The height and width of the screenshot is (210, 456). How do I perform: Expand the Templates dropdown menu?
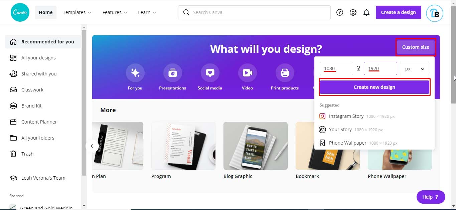pos(77,12)
